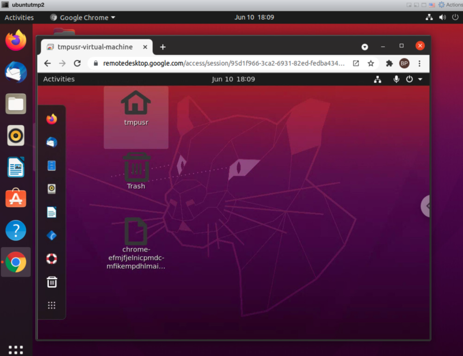The height and width of the screenshot is (356, 463).
Task: Open Google Chrome app menu in top bar
Action: (83, 18)
